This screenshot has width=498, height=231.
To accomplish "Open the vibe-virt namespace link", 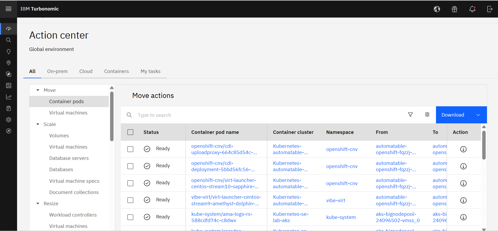I will [x=336, y=201].
